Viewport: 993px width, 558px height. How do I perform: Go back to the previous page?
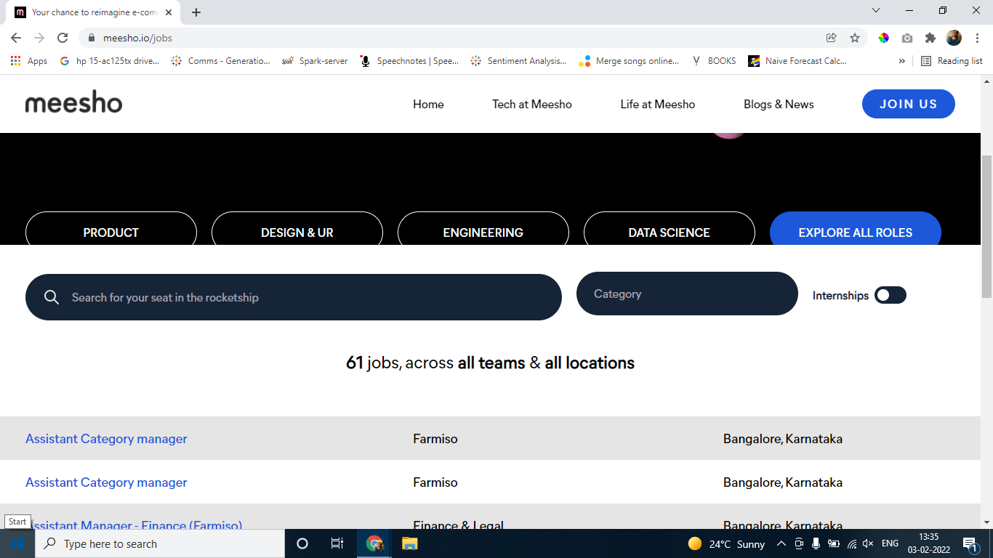click(16, 38)
